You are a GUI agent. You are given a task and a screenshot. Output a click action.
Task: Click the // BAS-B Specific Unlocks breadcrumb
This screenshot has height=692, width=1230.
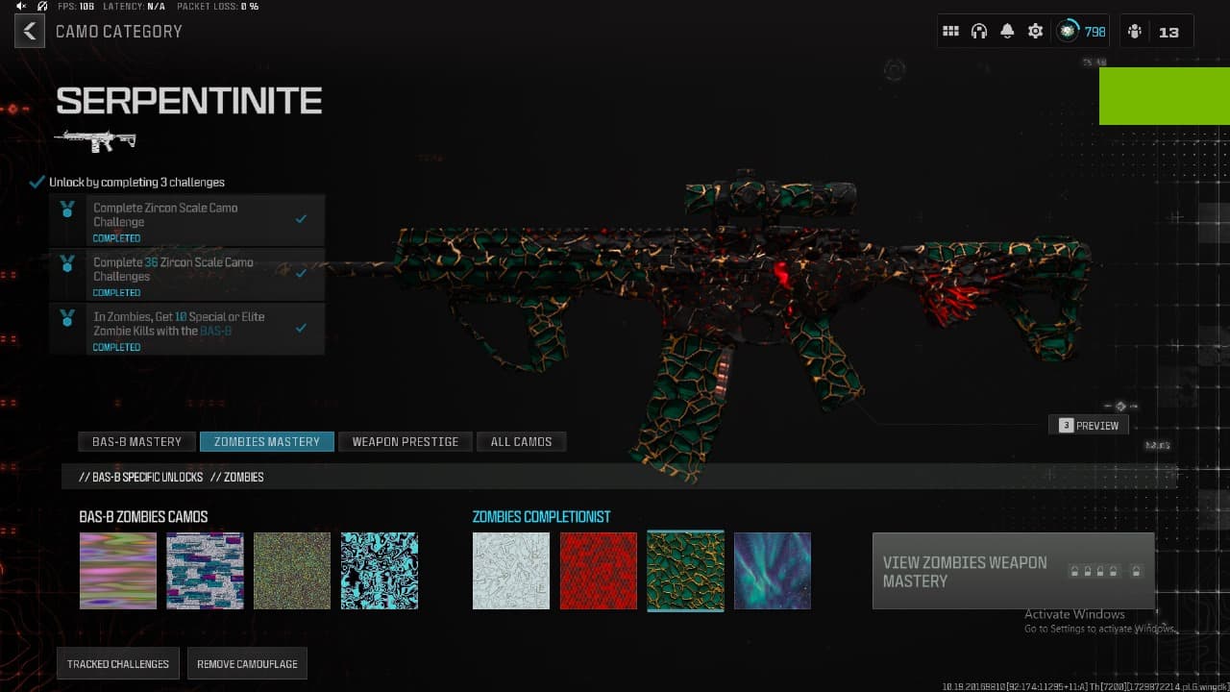point(141,477)
